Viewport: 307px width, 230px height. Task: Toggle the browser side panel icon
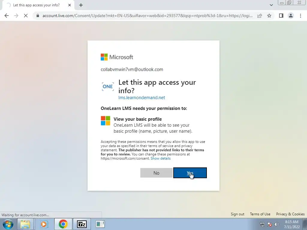[x=281, y=16]
